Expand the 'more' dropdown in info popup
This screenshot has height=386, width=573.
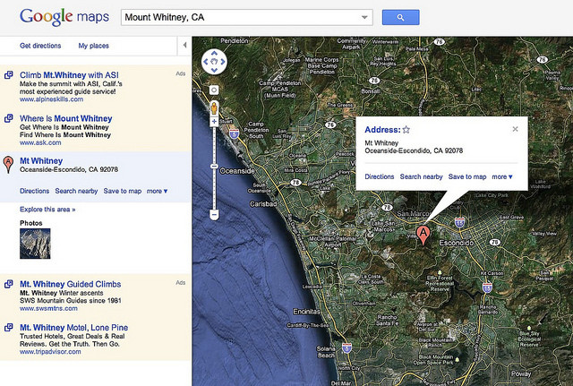(506, 177)
